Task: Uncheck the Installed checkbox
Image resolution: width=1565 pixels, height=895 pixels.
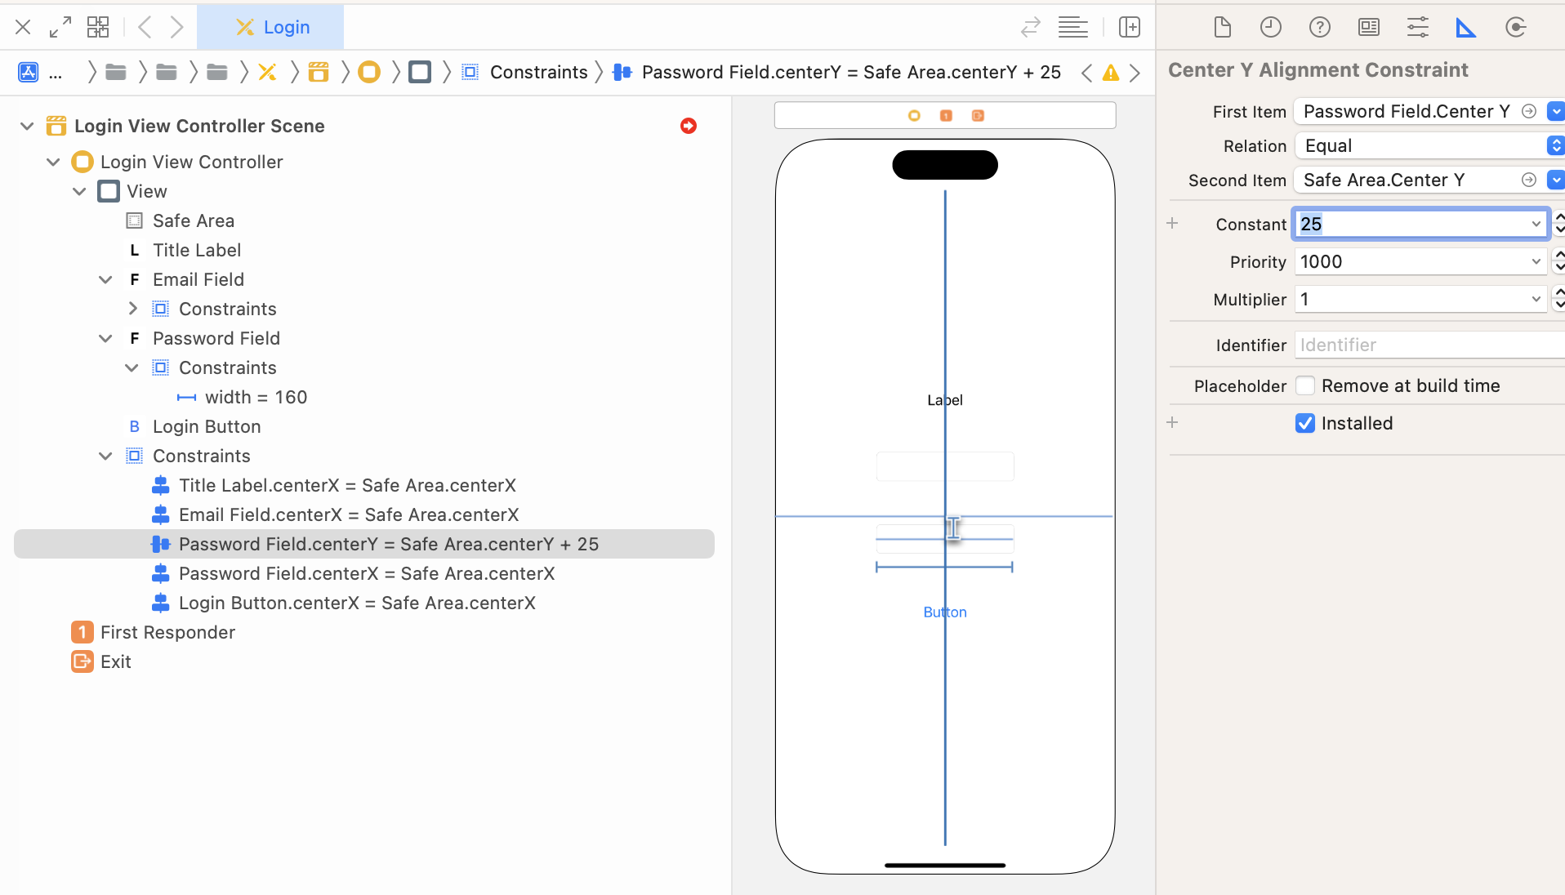Action: coord(1305,423)
